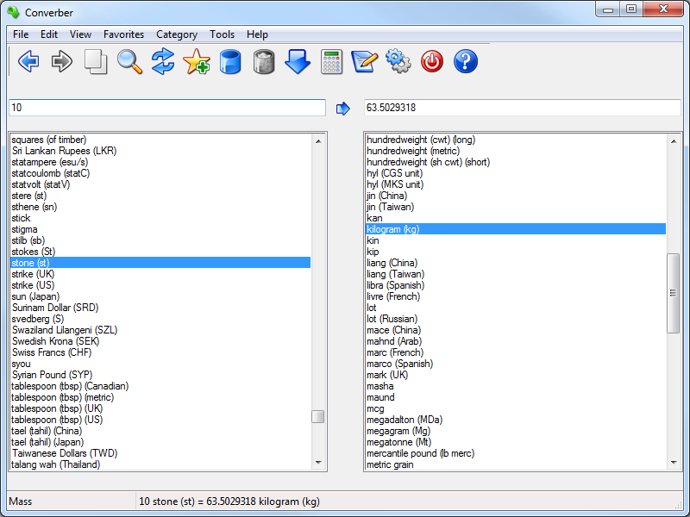Click the input value field containing 10
The image size is (690, 517).
166,108
